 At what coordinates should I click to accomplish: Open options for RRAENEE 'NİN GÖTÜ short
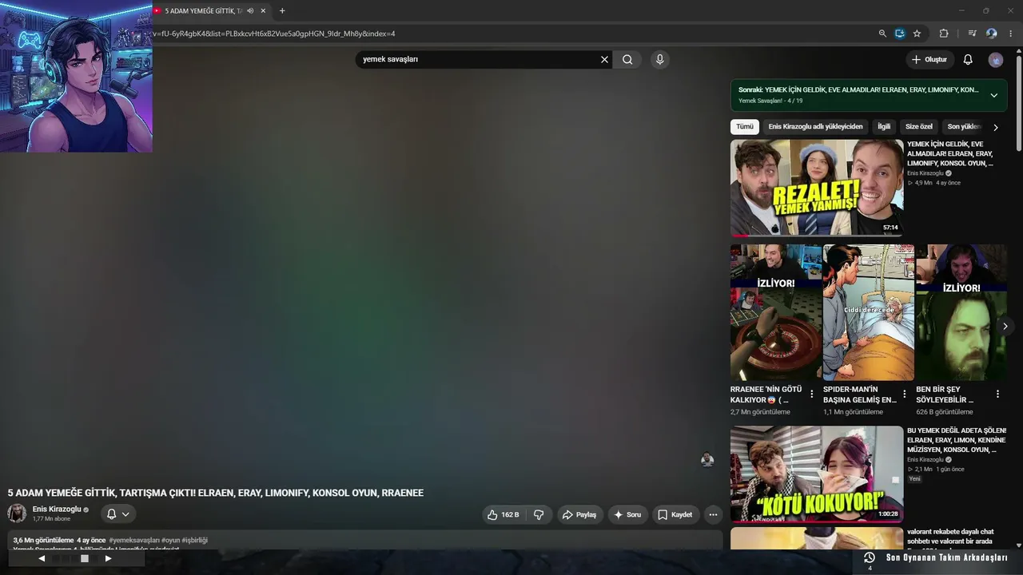812,394
